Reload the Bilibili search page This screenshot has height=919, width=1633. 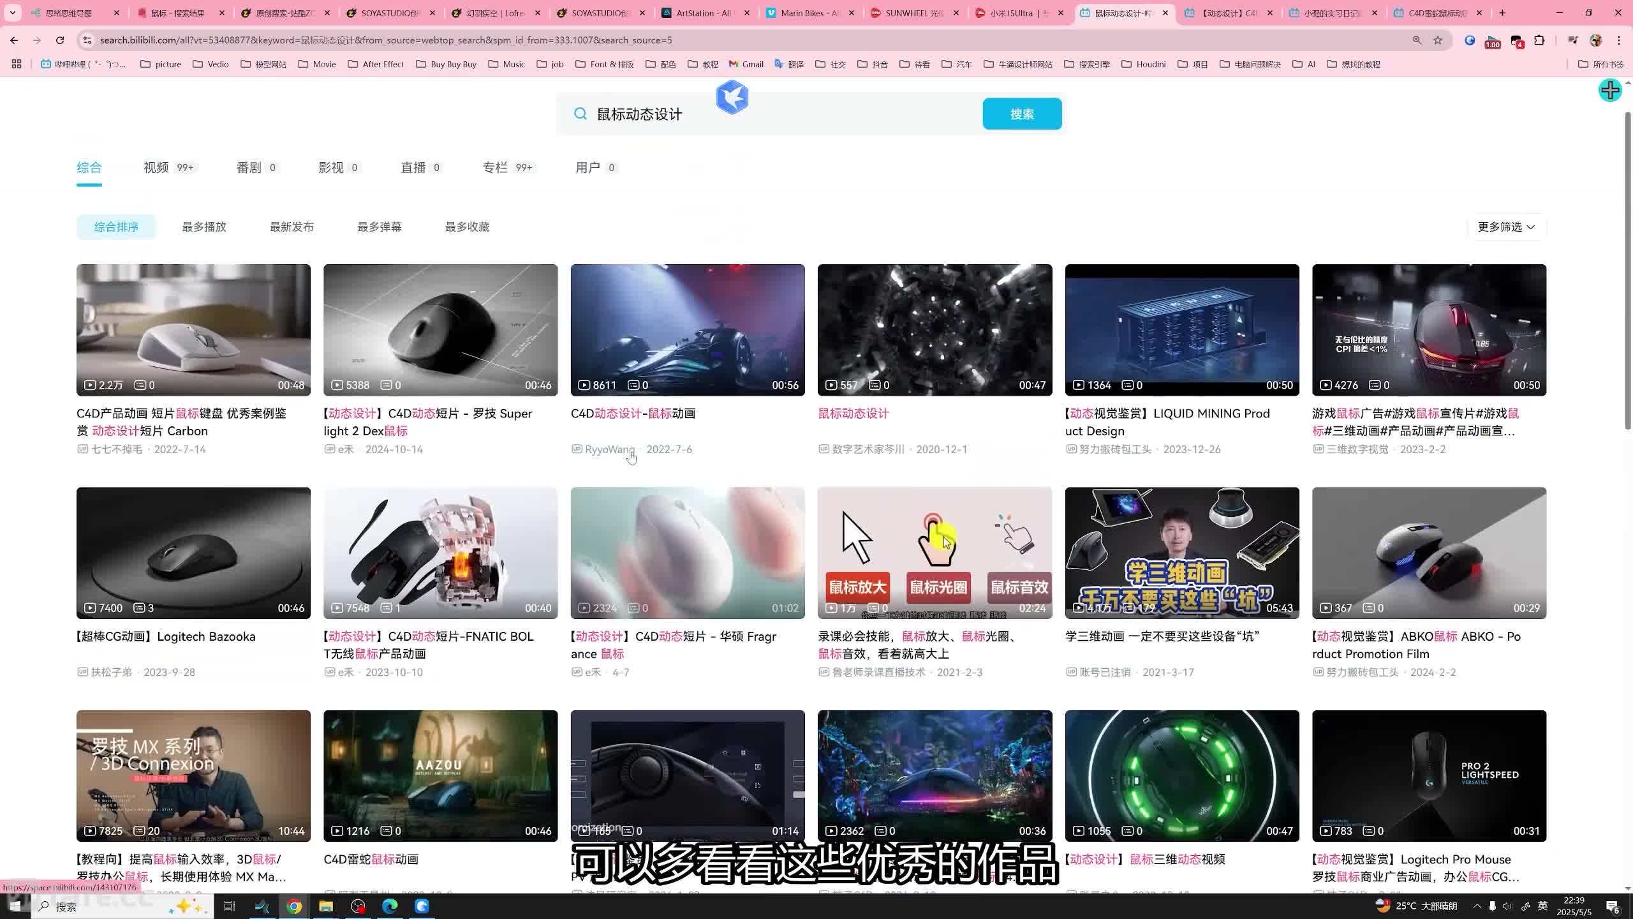click(60, 40)
